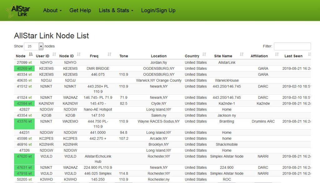This screenshot has height=183, width=320.
Task: Click 446.025 Simplex frequency cell
Action: click(98, 173)
